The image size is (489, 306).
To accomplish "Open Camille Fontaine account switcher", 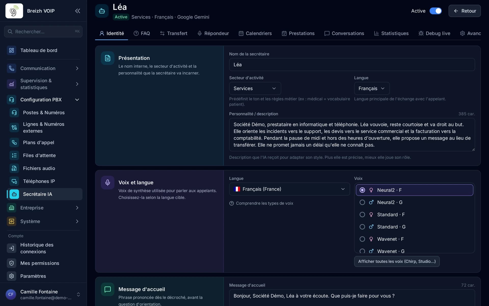I will coord(43,295).
